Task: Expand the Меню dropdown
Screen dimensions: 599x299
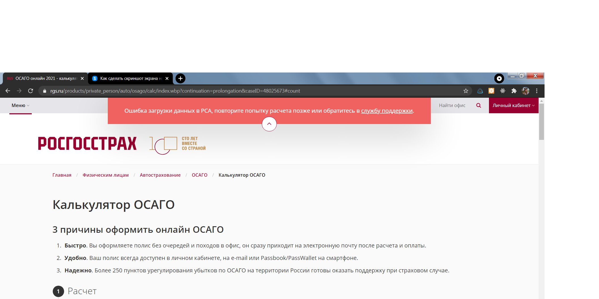Action: click(20, 105)
